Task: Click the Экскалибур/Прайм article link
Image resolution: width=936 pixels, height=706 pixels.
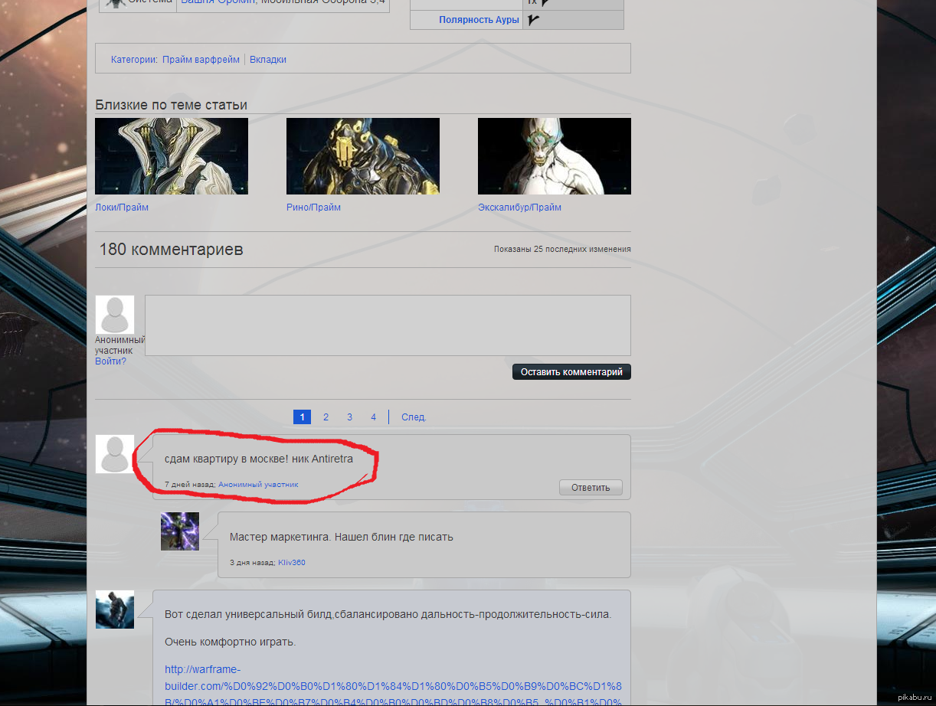Action: pos(519,208)
